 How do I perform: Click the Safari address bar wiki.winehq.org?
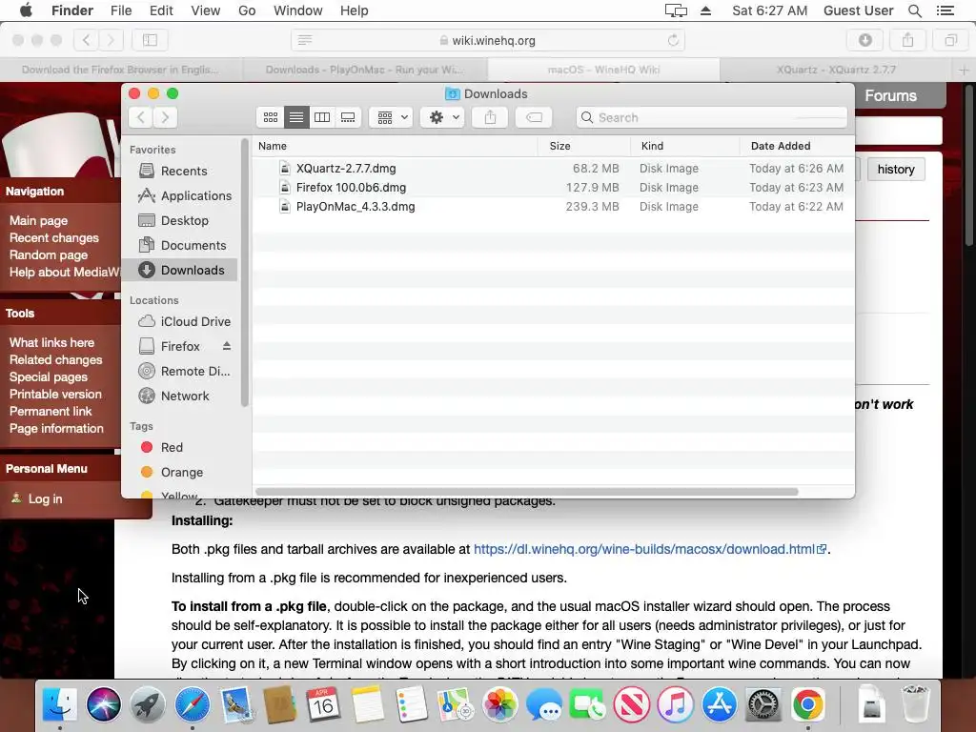coord(488,40)
